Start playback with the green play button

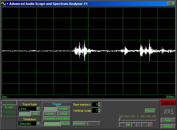click(128, 125)
